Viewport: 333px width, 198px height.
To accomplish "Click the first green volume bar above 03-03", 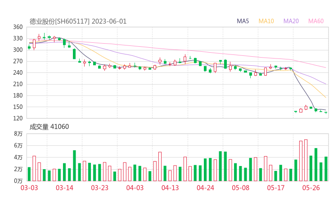I will 29,174.
